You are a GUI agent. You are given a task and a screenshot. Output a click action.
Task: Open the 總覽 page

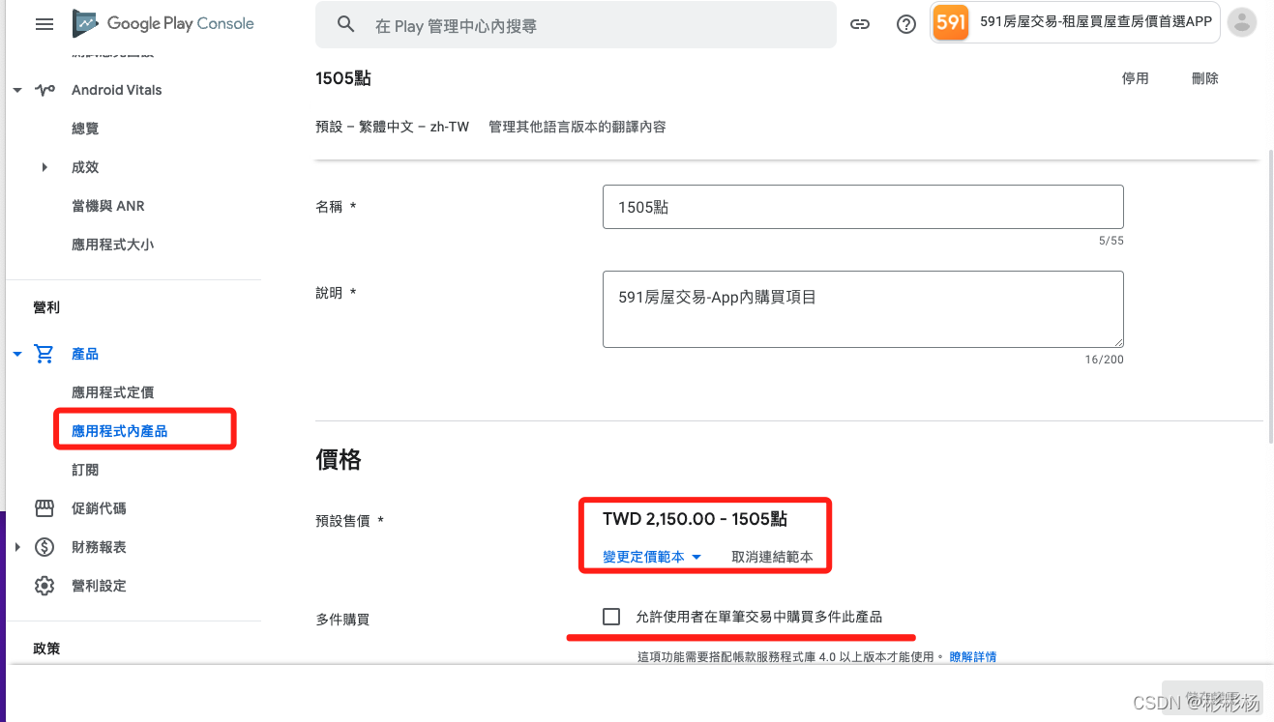click(x=85, y=129)
